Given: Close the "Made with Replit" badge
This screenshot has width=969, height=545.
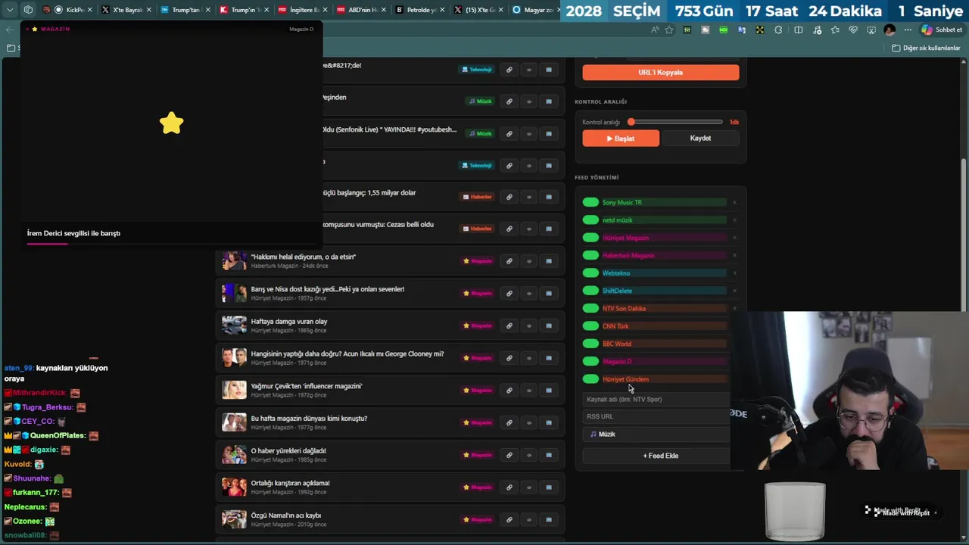Looking at the screenshot, I should (x=935, y=512).
